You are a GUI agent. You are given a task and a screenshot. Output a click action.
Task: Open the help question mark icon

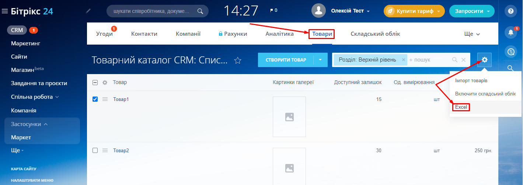pos(510,11)
